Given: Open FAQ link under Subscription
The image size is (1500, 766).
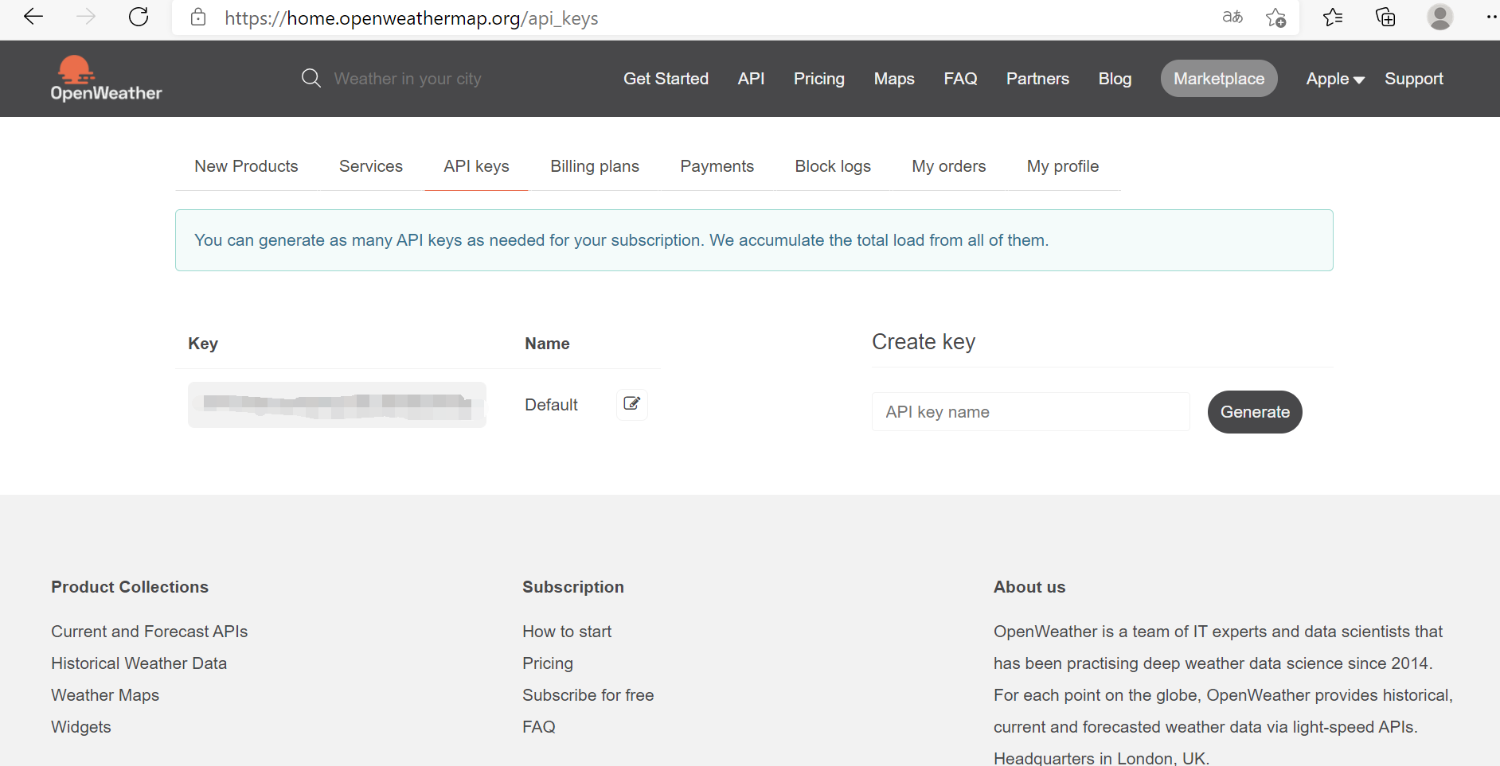Looking at the screenshot, I should click(x=539, y=727).
